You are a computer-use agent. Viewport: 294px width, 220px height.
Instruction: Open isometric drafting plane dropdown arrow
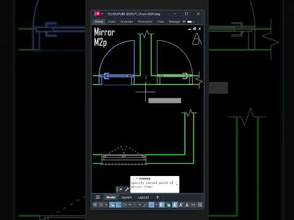click(x=140, y=205)
